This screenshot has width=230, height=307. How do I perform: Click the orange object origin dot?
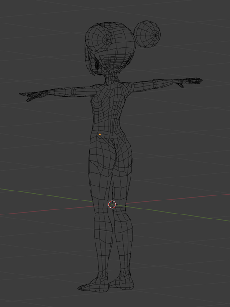coord(100,135)
